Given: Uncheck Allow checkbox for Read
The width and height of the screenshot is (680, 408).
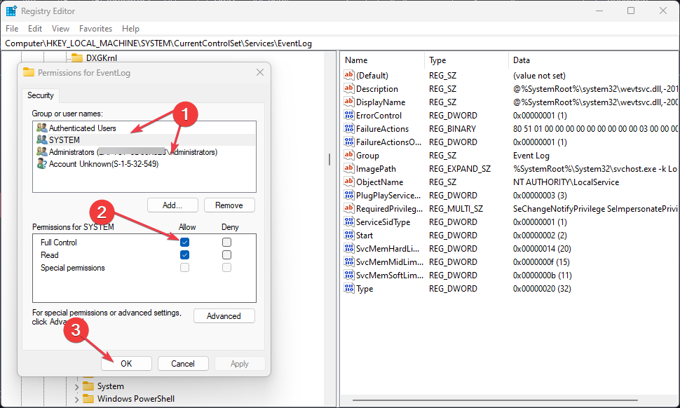Looking at the screenshot, I should click(x=184, y=255).
